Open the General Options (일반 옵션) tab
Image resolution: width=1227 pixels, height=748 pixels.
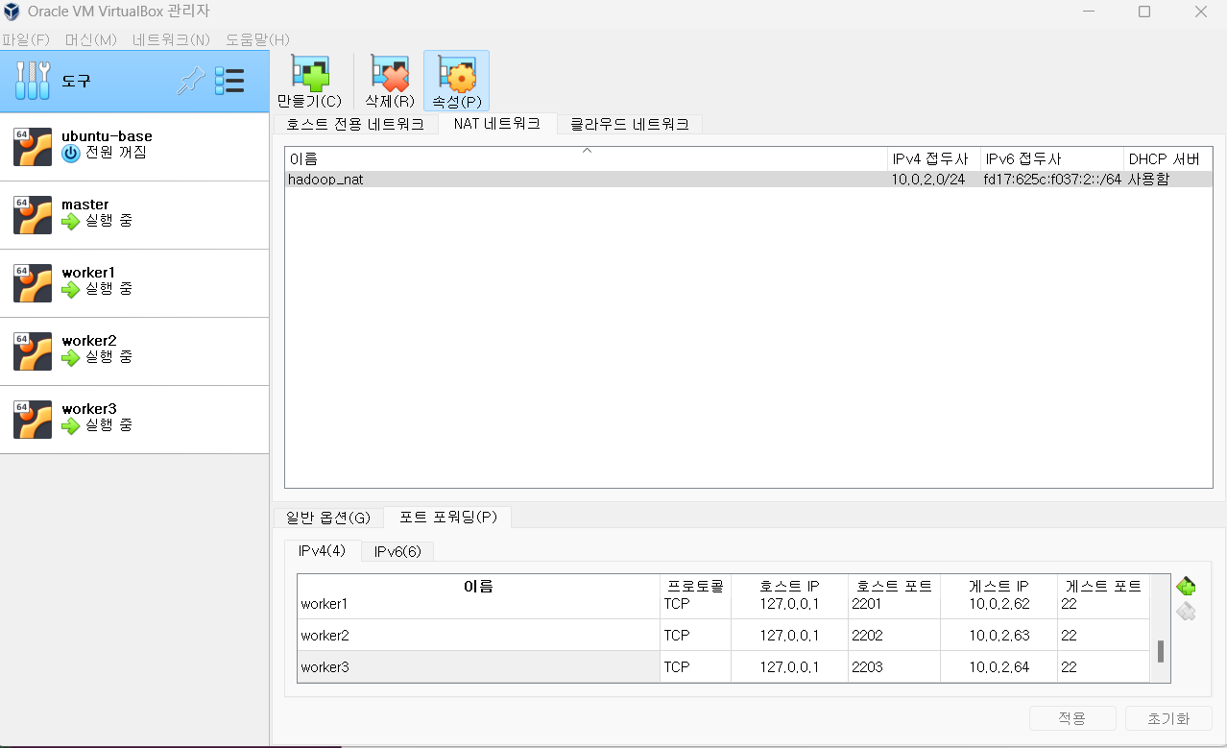[x=327, y=518]
